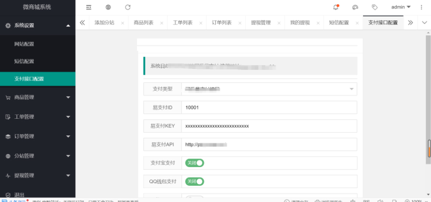The height and width of the screenshot is (202, 431).
Task: Click the 系统设置 gear icon
Action: click(x=8, y=25)
